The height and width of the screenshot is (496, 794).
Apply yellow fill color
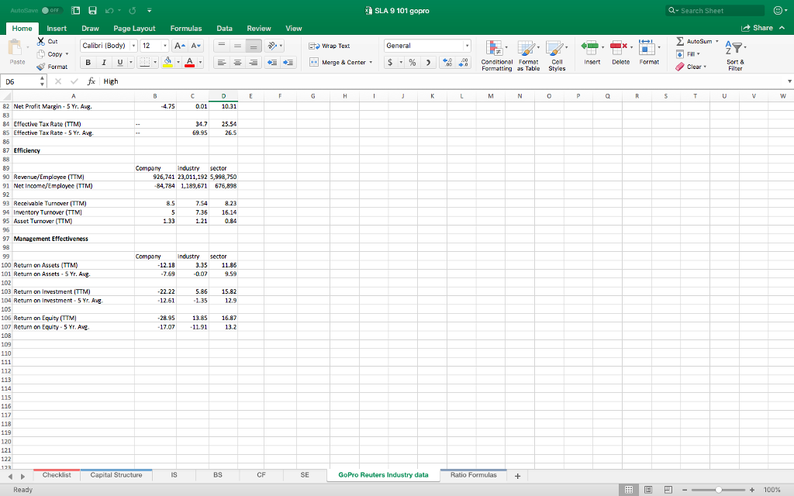click(x=167, y=62)
